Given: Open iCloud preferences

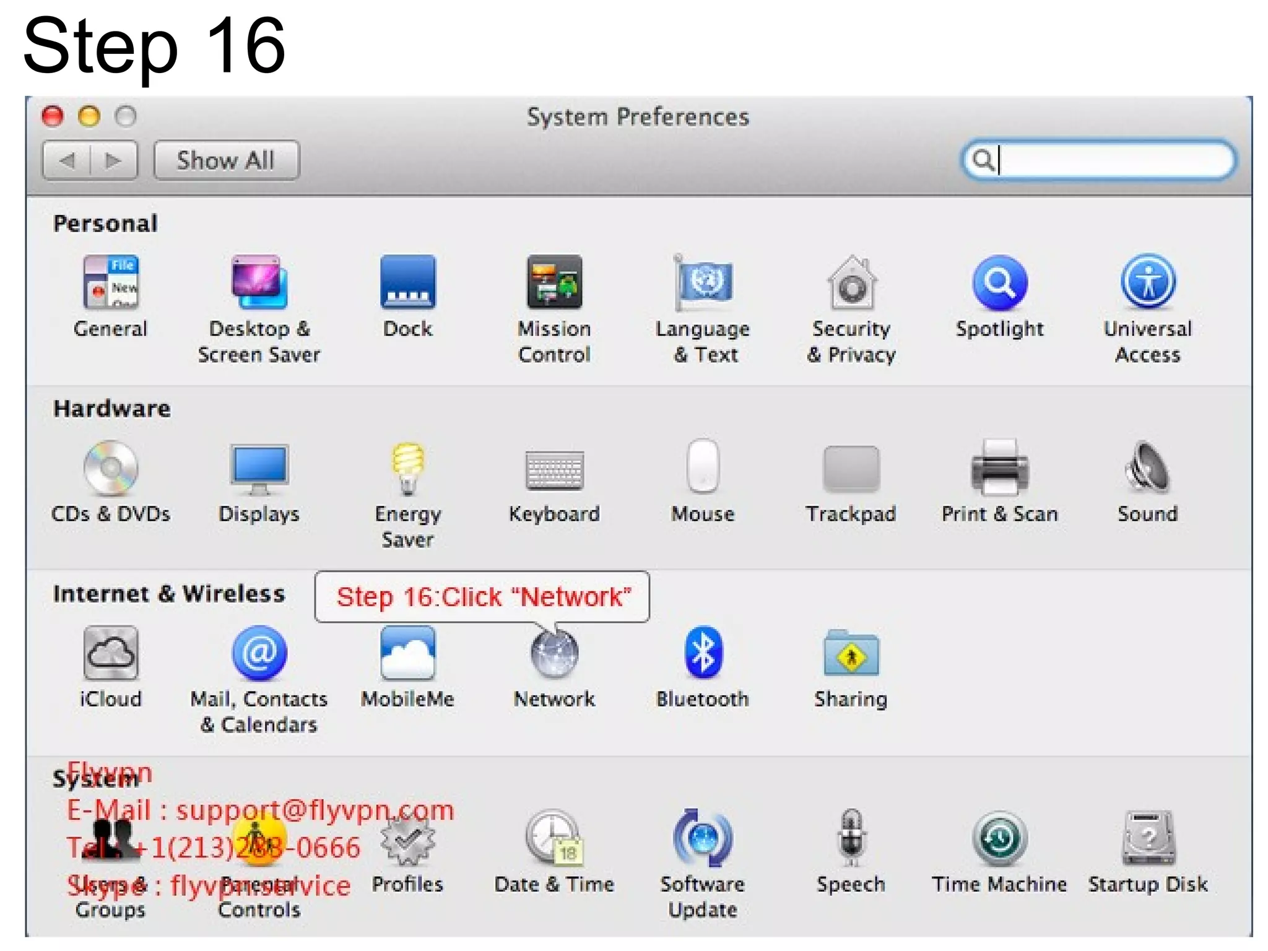Looking at the screenshot, I should click(111, 654).
